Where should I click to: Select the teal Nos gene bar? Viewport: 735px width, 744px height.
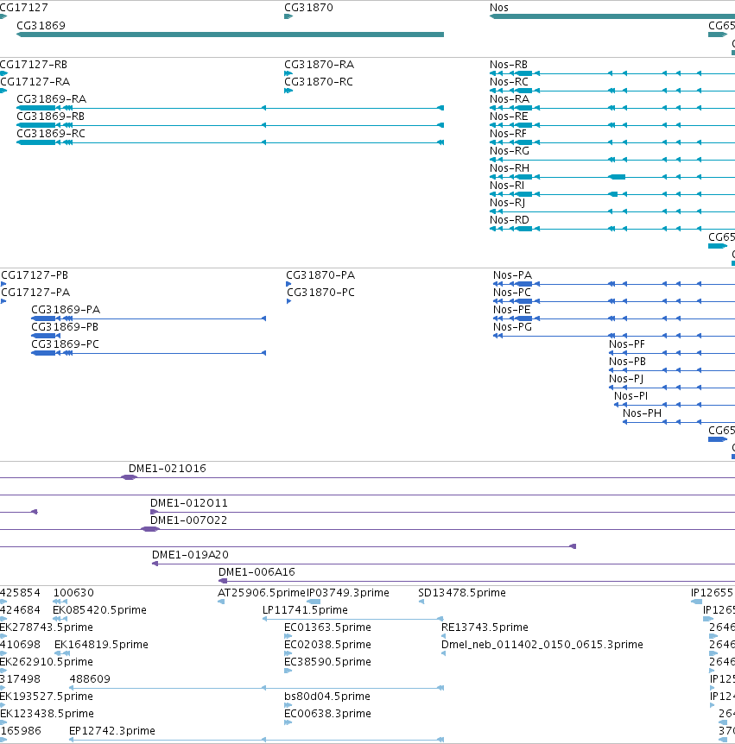click(612, 16)
